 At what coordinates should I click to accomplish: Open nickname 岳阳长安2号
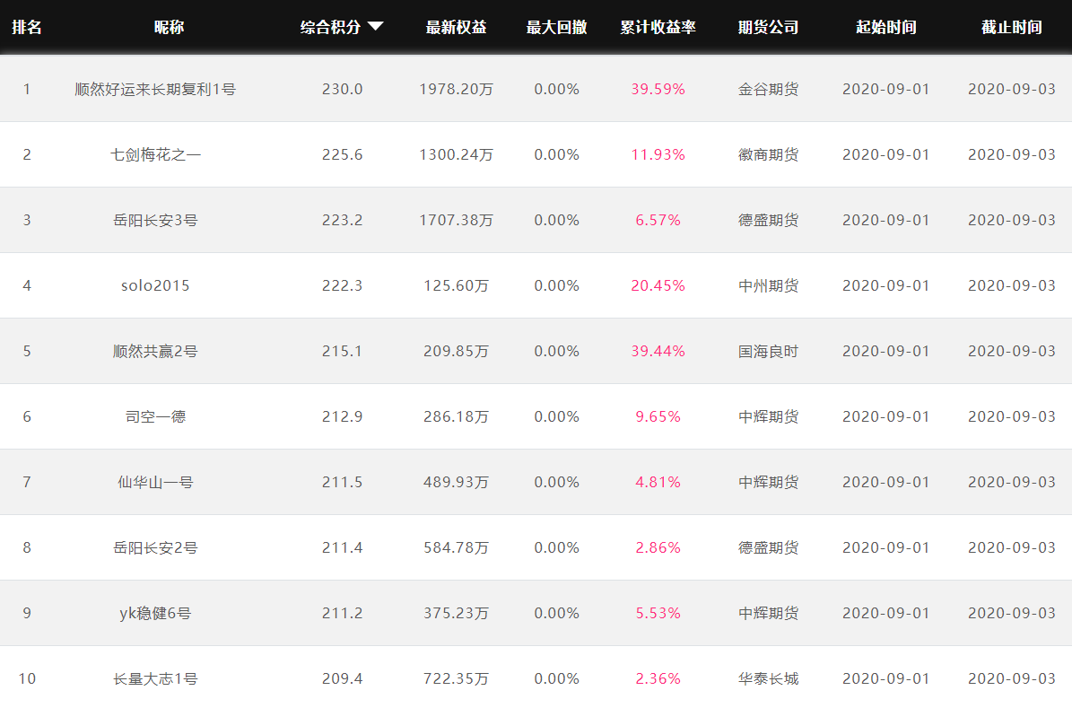tap(155, 548)
